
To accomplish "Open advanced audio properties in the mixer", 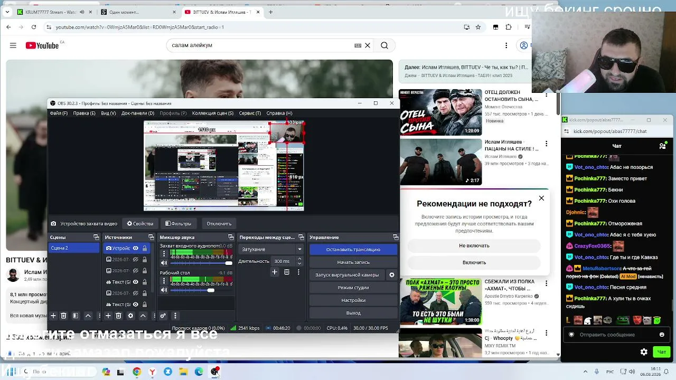I will point(163,316).
